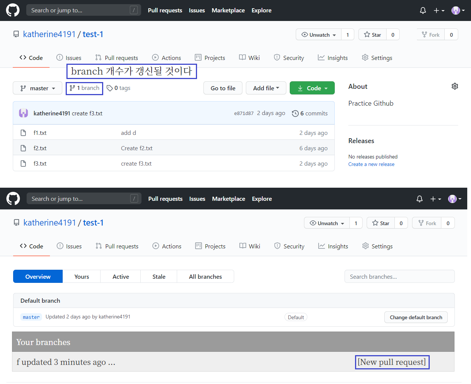Image resolution: width=471 pixels, height=384 pixels.
Task: Click the About settings gear icon
Action: click(x=455, y=86)
